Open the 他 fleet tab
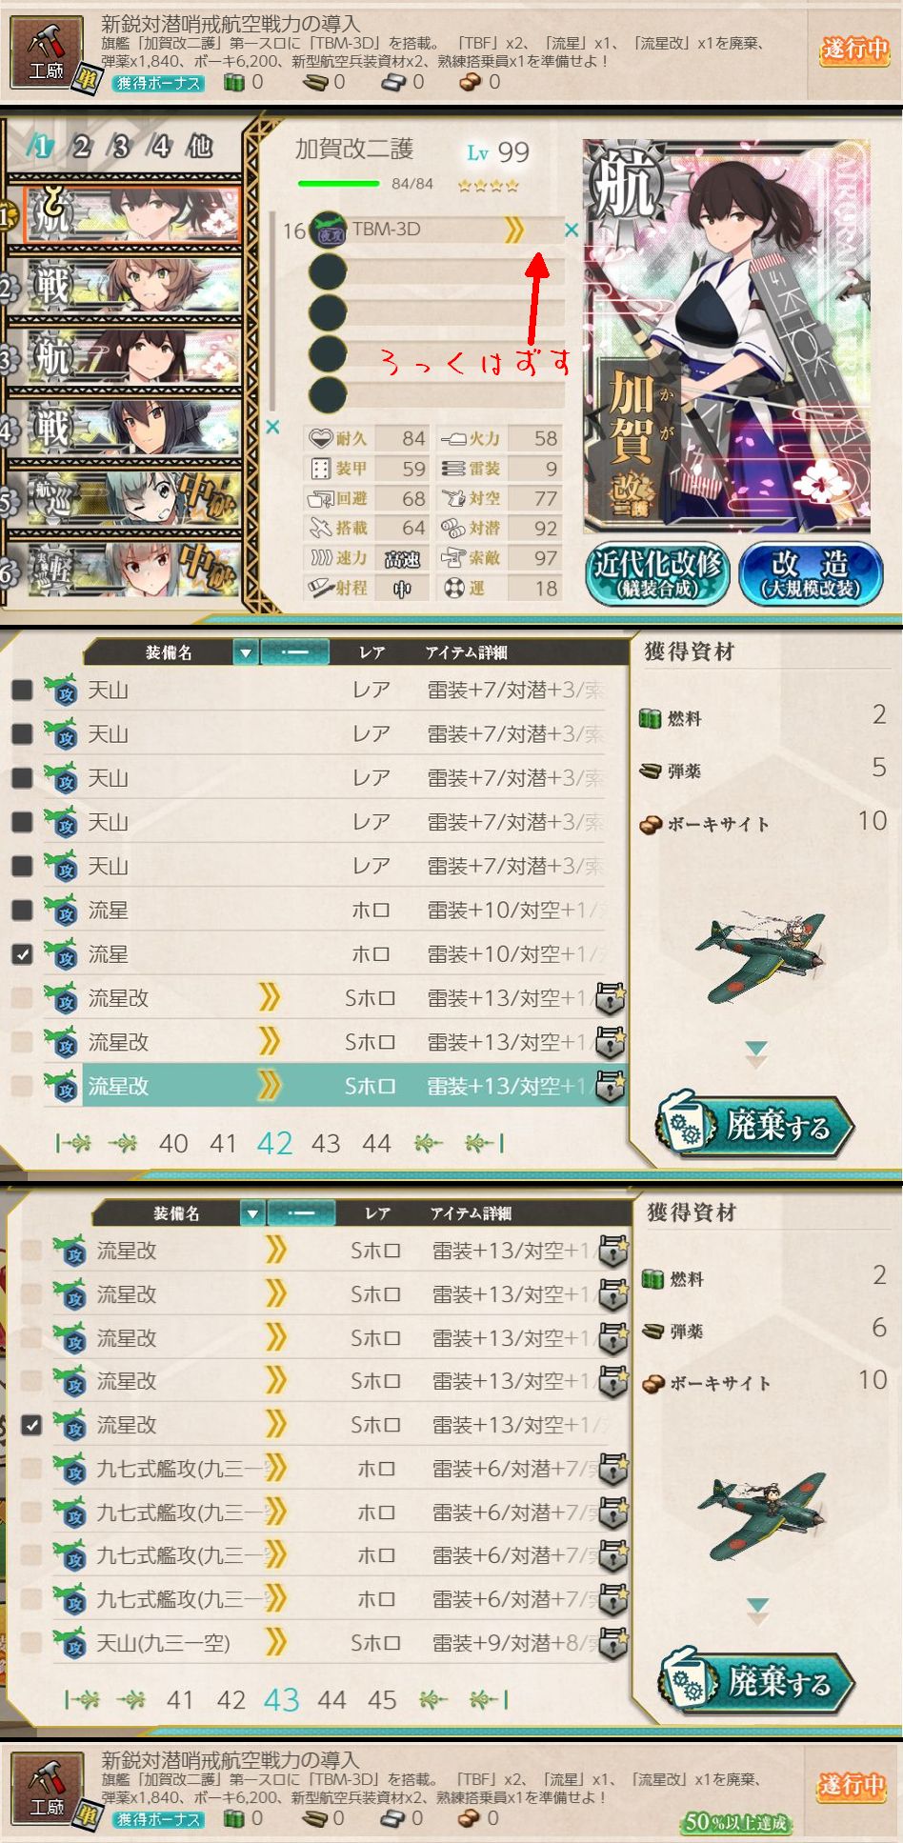903x1843 pixels. pyautogui.click(x=199, y=146)
